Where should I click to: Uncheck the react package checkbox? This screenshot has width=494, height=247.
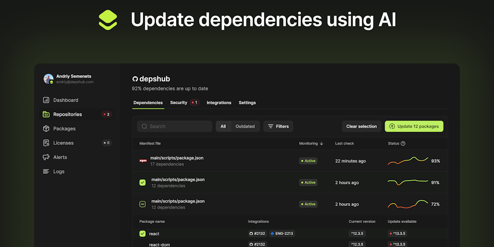pyautogui.click(x=142, y=233)
